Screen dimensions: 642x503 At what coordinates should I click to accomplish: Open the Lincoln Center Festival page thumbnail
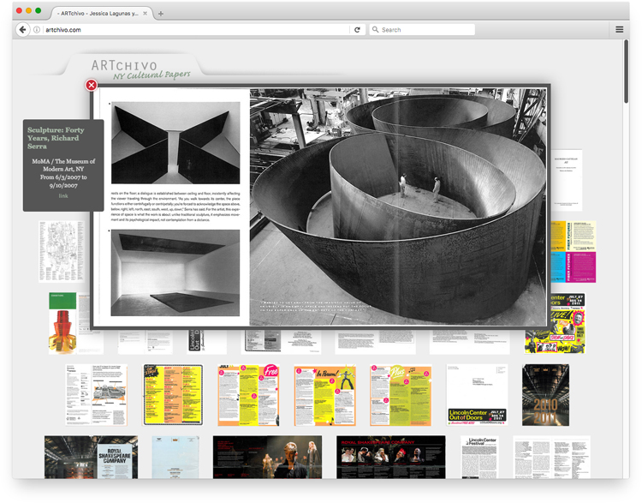[479, 457]
